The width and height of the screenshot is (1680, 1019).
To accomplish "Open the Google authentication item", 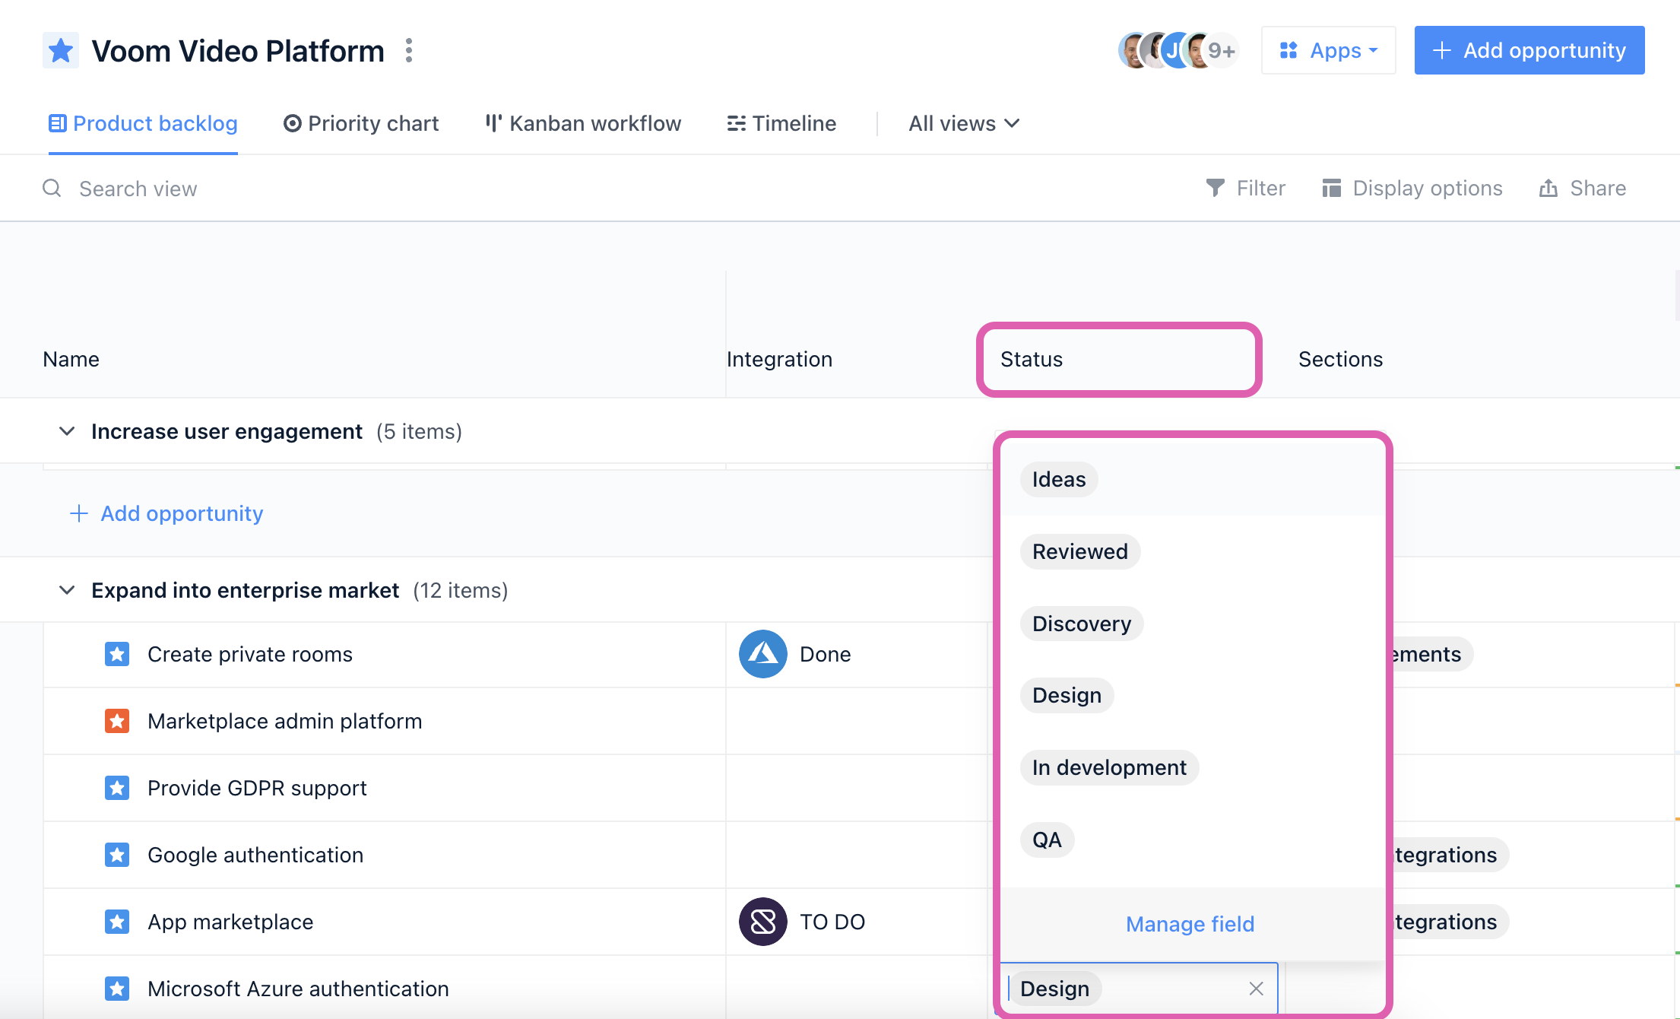I will 255,855.
